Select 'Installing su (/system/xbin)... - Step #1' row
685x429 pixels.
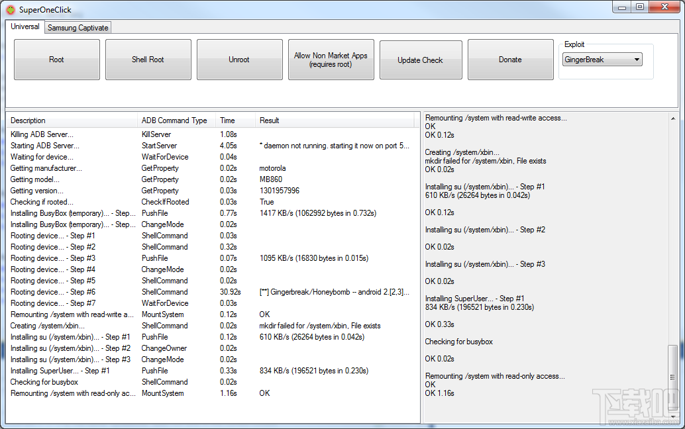click(x=211, y=337)
